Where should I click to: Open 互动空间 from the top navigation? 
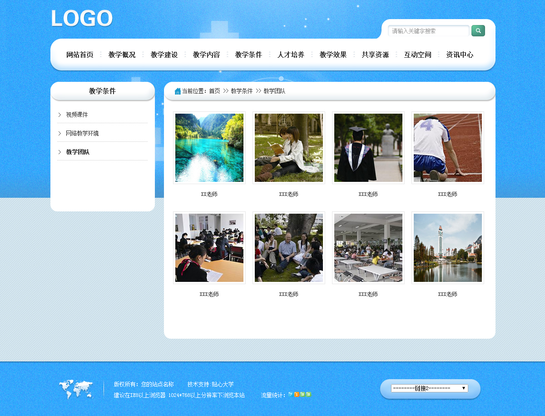tap(417, 55)
